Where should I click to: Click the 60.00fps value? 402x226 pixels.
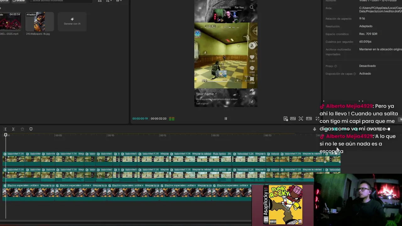pyautogui.click(x=365, y=42)
